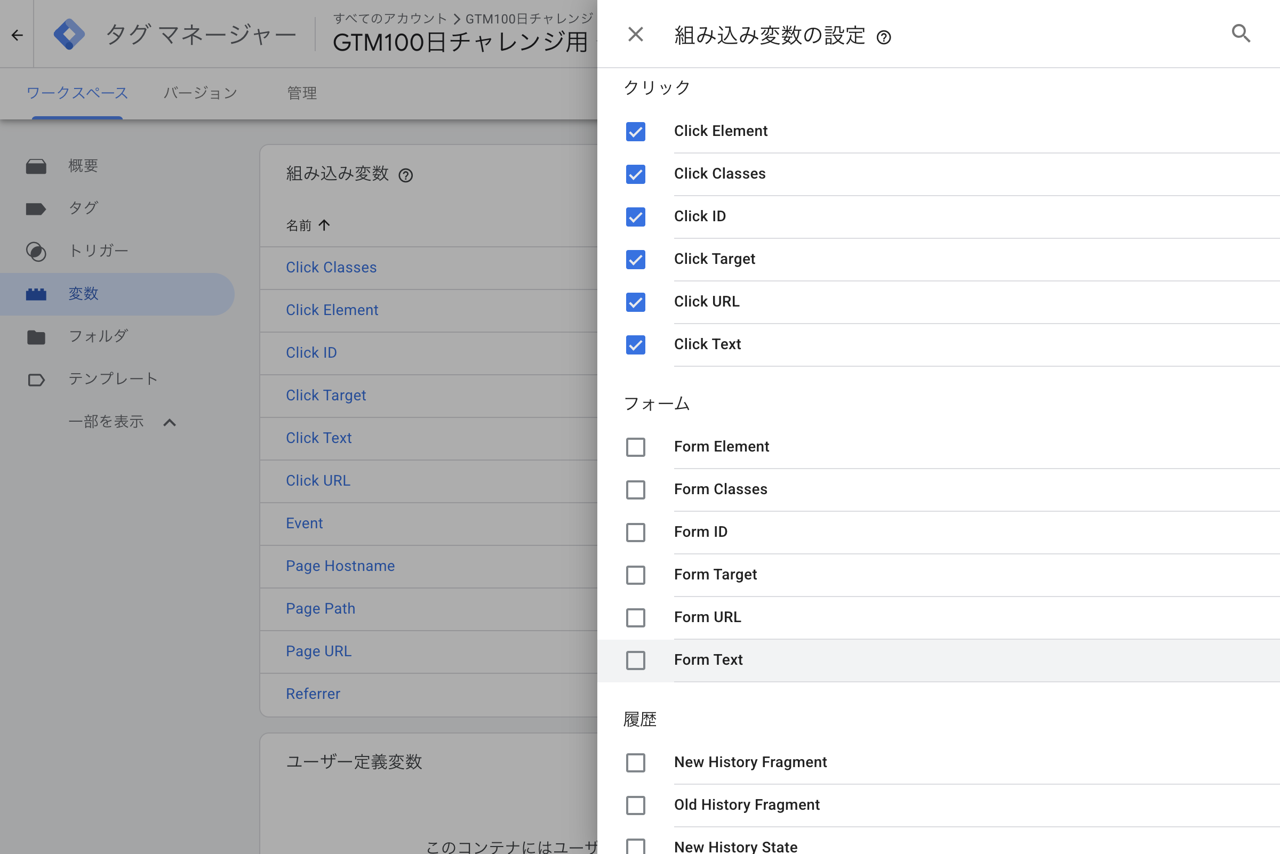Uncheck the Click ID checkbox
Viewport: 1280px width, 854px height.
pos(635,217)
